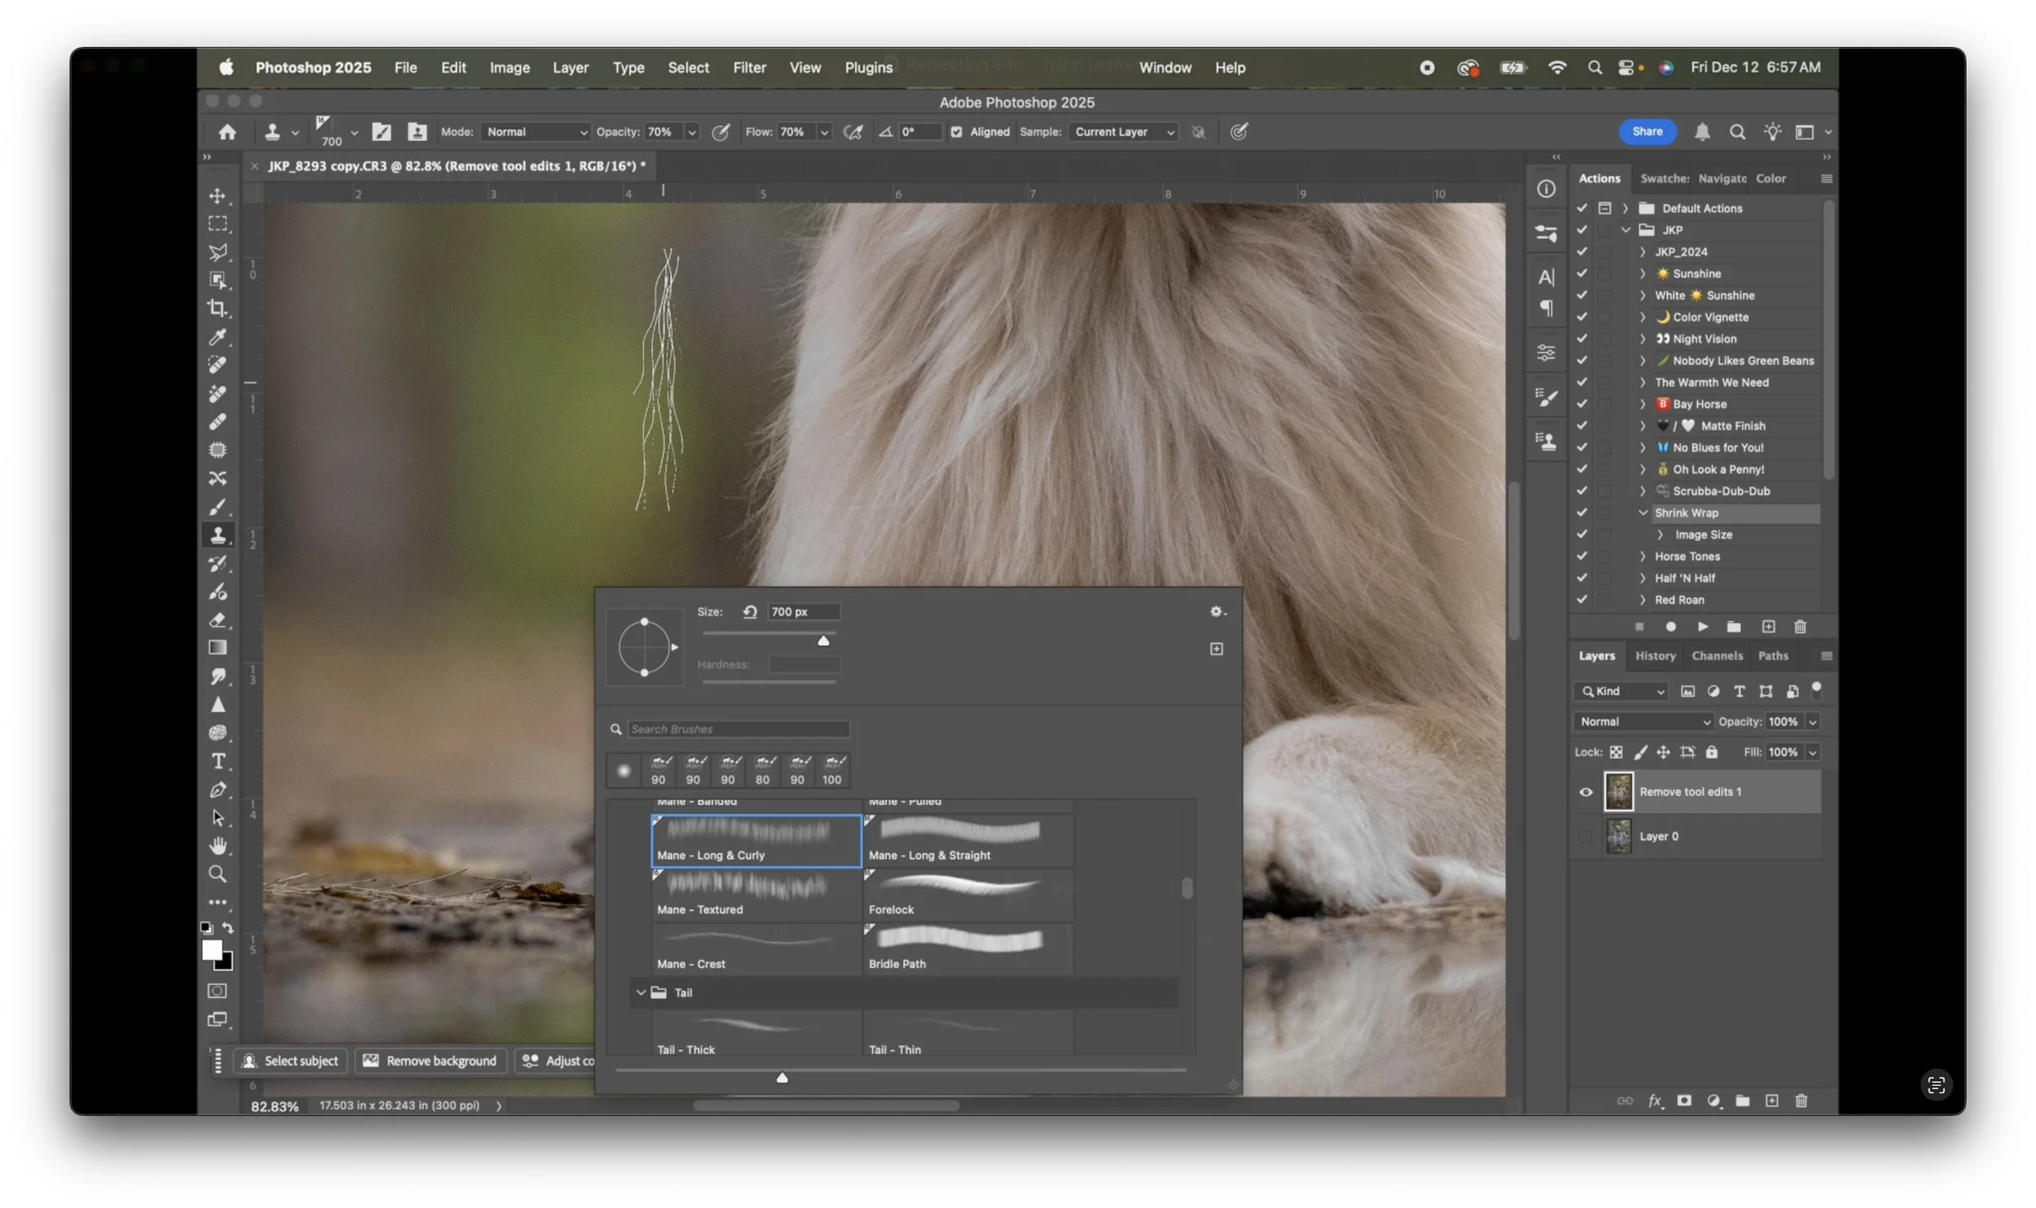2036x1208 pixels.
Task: Select the Eraser tool
Action: pyautogui.click(x=217, y=620)
